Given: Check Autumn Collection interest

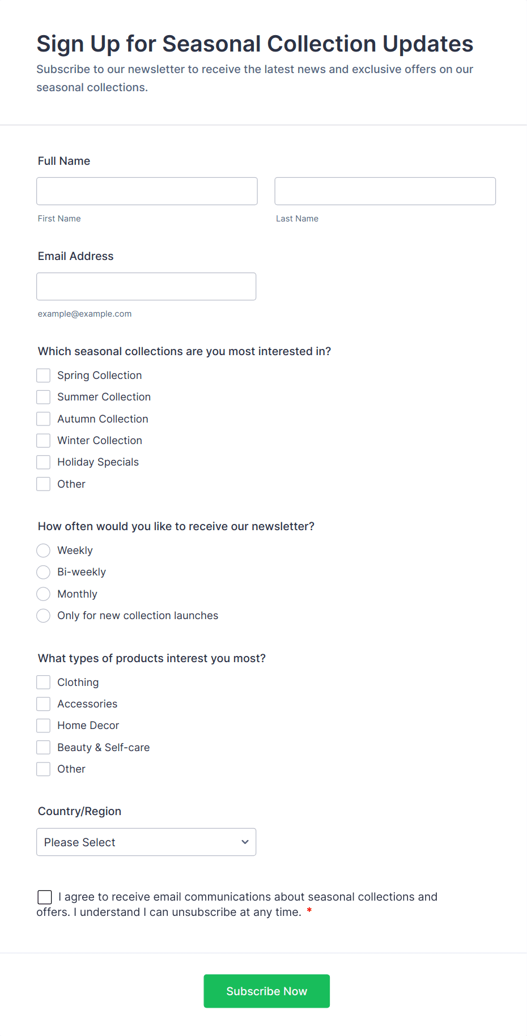Looking at the screenshot, I should (x=43, y=419).
